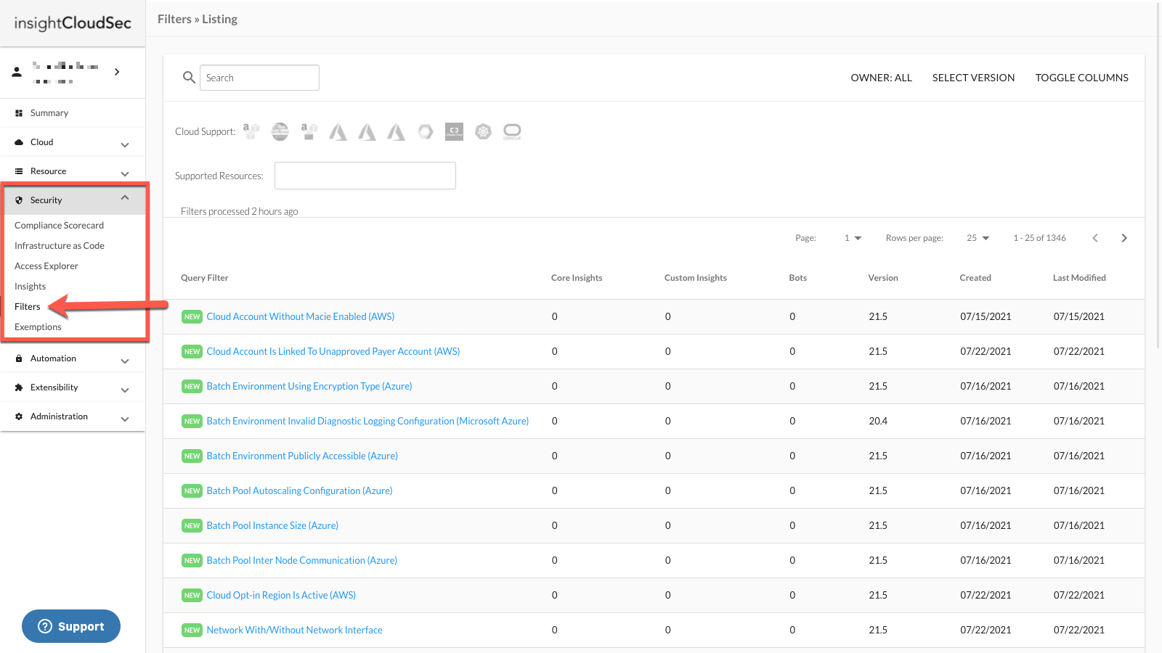Go to the next page arrow

click(1124, 238)
